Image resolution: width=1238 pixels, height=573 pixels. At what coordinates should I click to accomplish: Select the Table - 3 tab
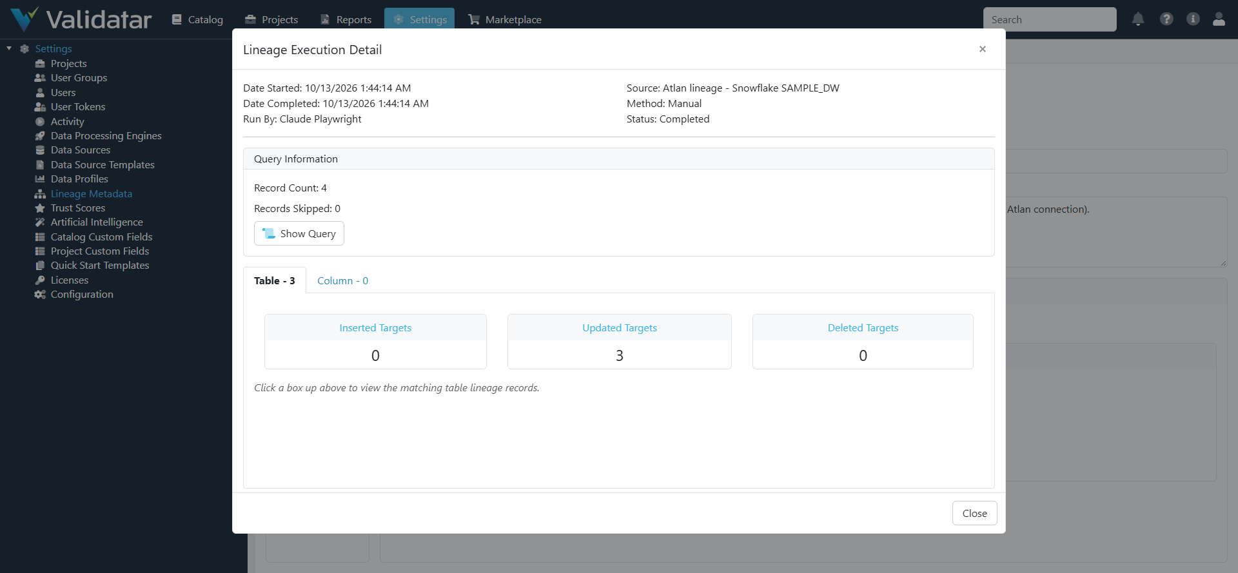click(x=274, y=280)
